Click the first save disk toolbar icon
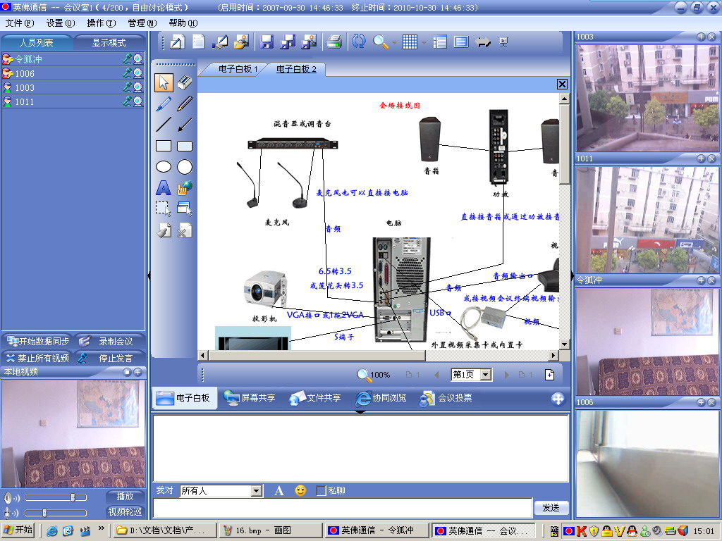722x541 pixels. (x=267, y=42)
